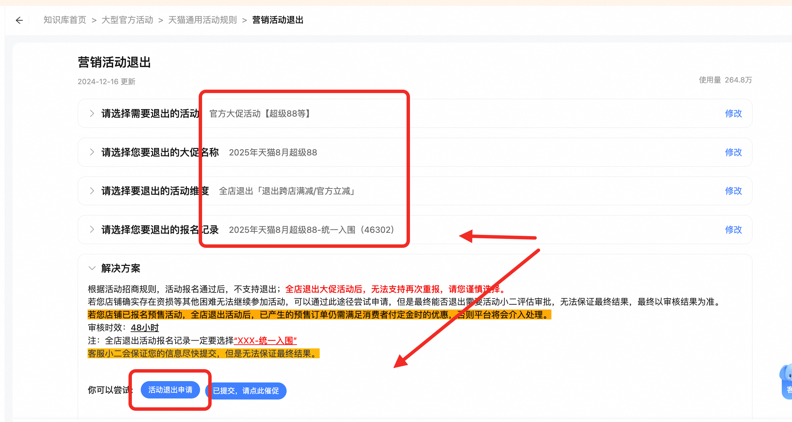Click the 2024-12-16 更新 date text
Image resolution: width=792 pixels, height=422 pixels.
pyautogui.click(x=106, y=81)
